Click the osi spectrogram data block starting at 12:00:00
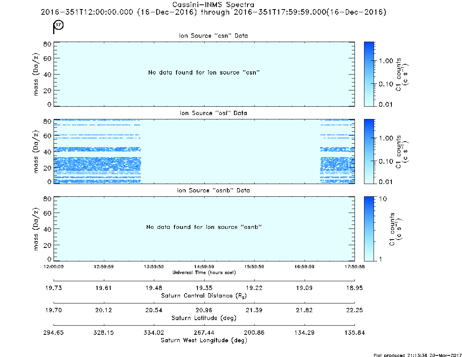The image size is (462, 357). coord(97,152)
